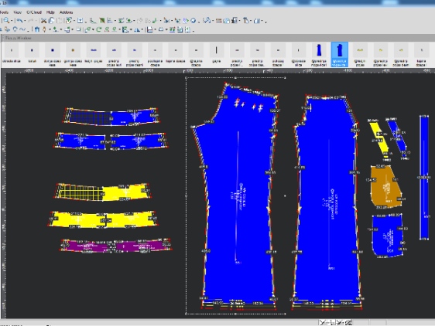This screenshot has width=435, height=326.
Task: Click the greyed Redo arrow icon
Action: tap(30, 21)
